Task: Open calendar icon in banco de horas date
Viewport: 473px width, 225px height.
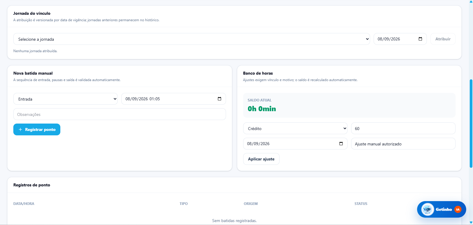Action: pyautogui.click(x=341, y=144)
